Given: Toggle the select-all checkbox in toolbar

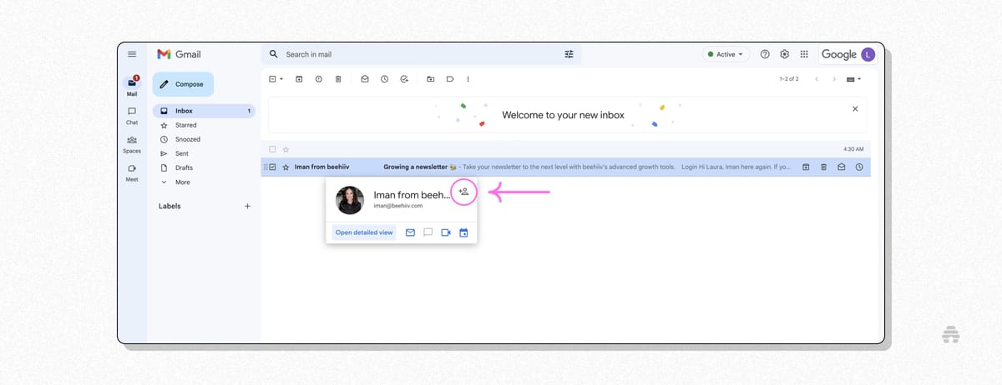Looking at the screenshot, I should point(272,79).
